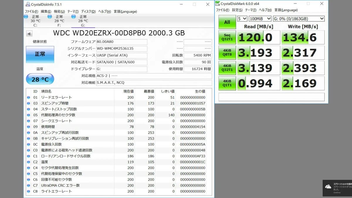This screenshot has width=352, height=198.
Task: Click the ファームウェア field 80.00A80
Action: [x=121, y=42]
